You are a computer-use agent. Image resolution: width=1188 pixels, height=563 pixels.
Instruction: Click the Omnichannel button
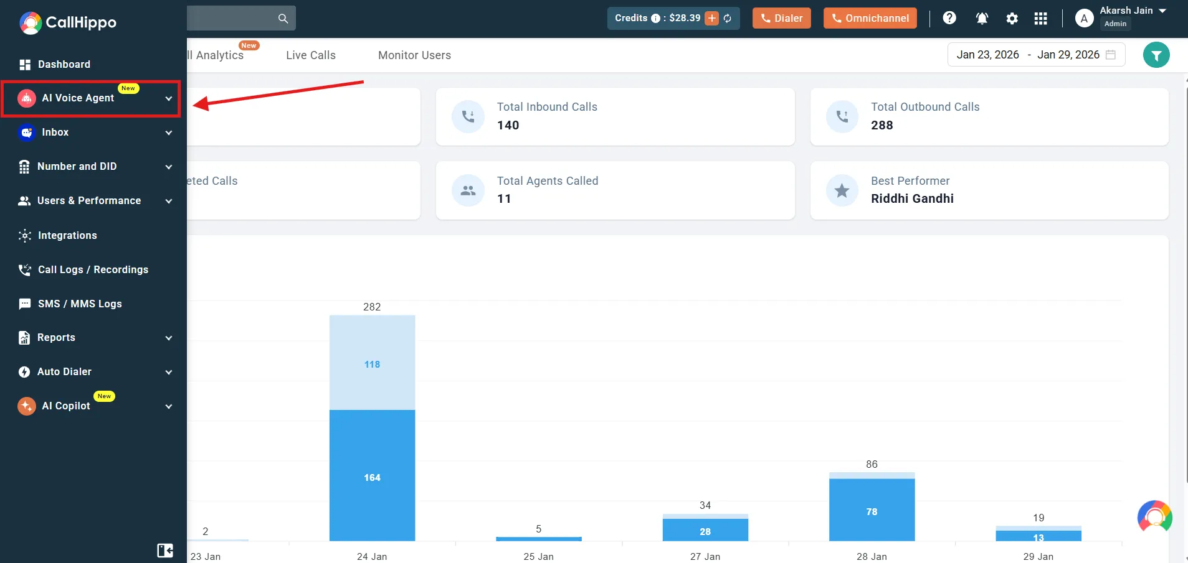[x=870, y=18]
